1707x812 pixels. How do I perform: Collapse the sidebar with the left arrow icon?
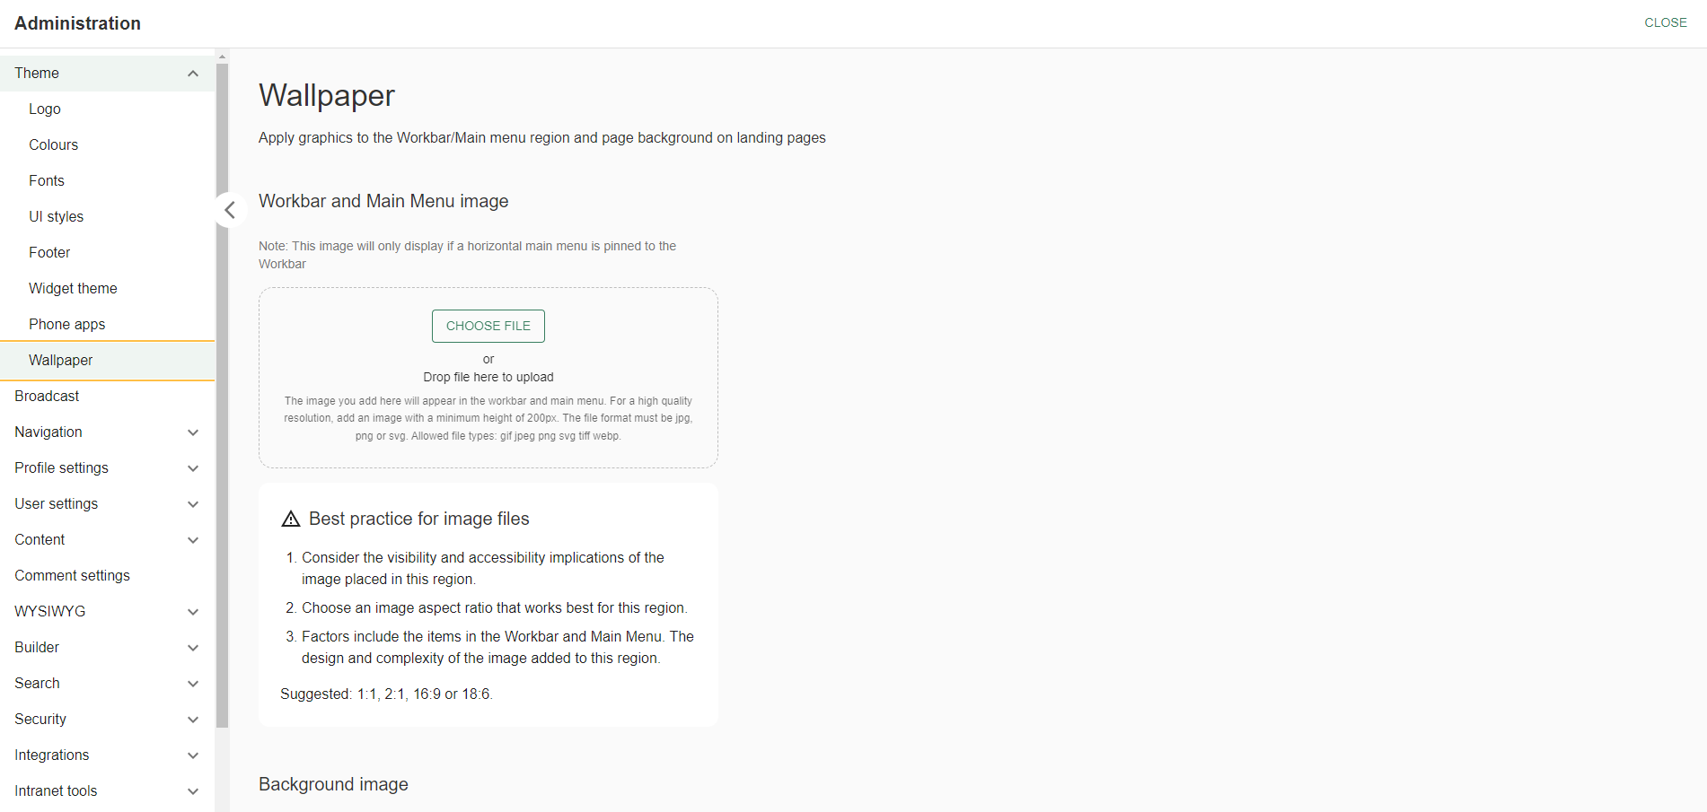230,210
